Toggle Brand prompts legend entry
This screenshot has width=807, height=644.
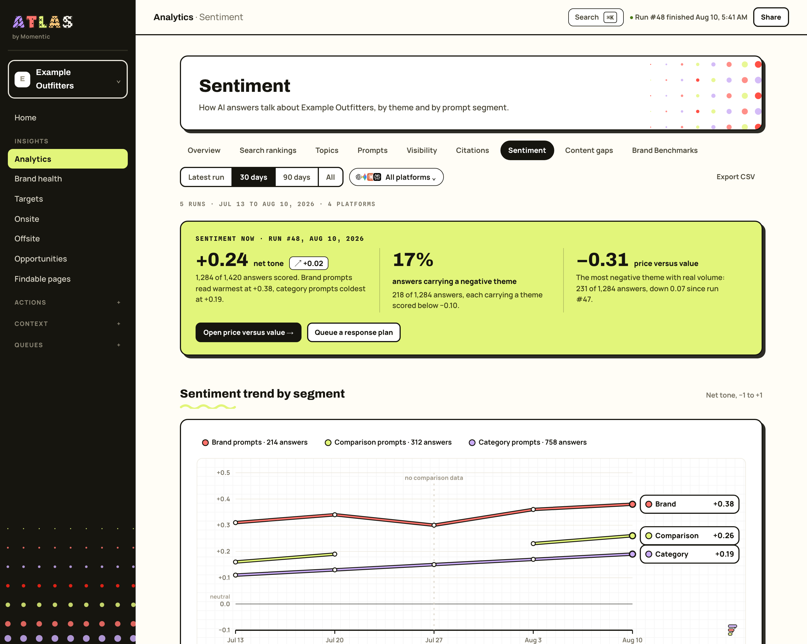coord(254,442)
